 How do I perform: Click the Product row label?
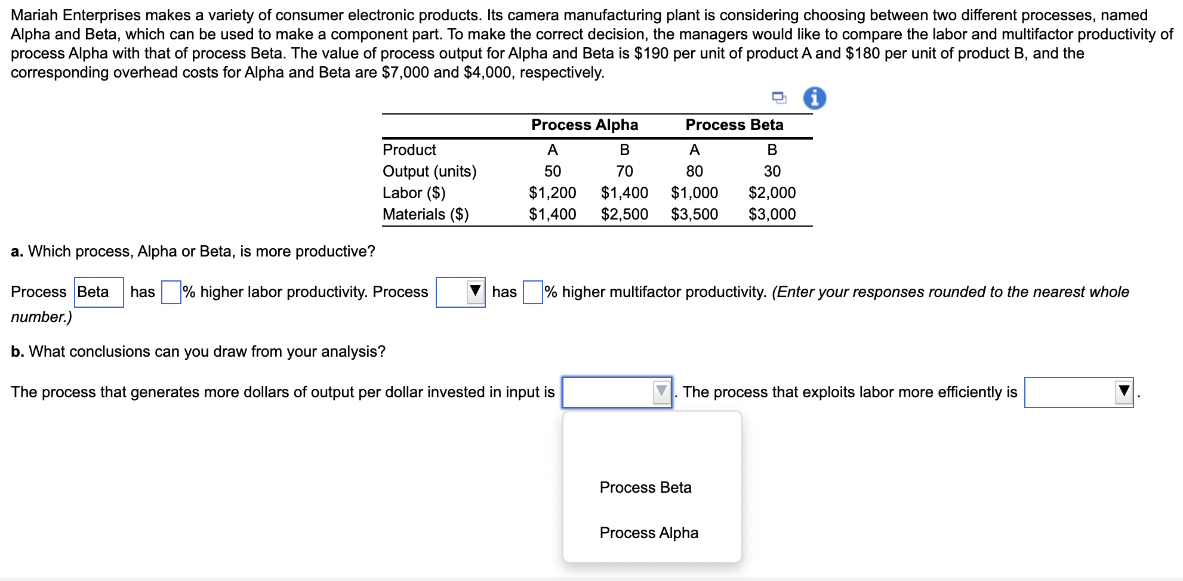click(409, 150)
